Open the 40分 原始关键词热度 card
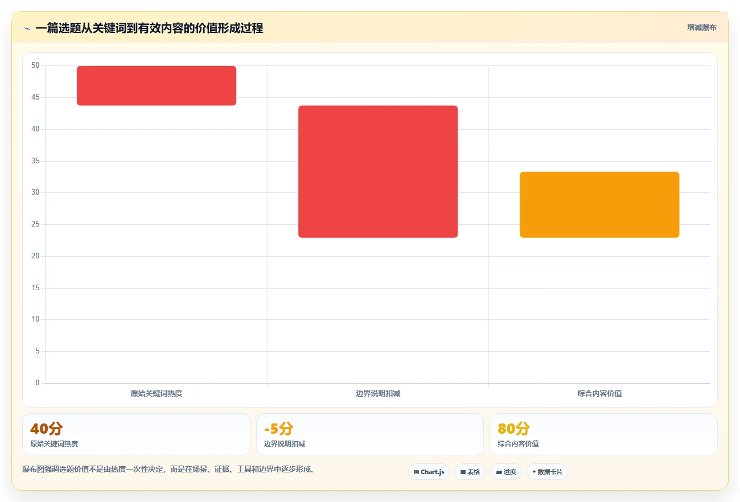The image size is (740, 502). point(136,434)
